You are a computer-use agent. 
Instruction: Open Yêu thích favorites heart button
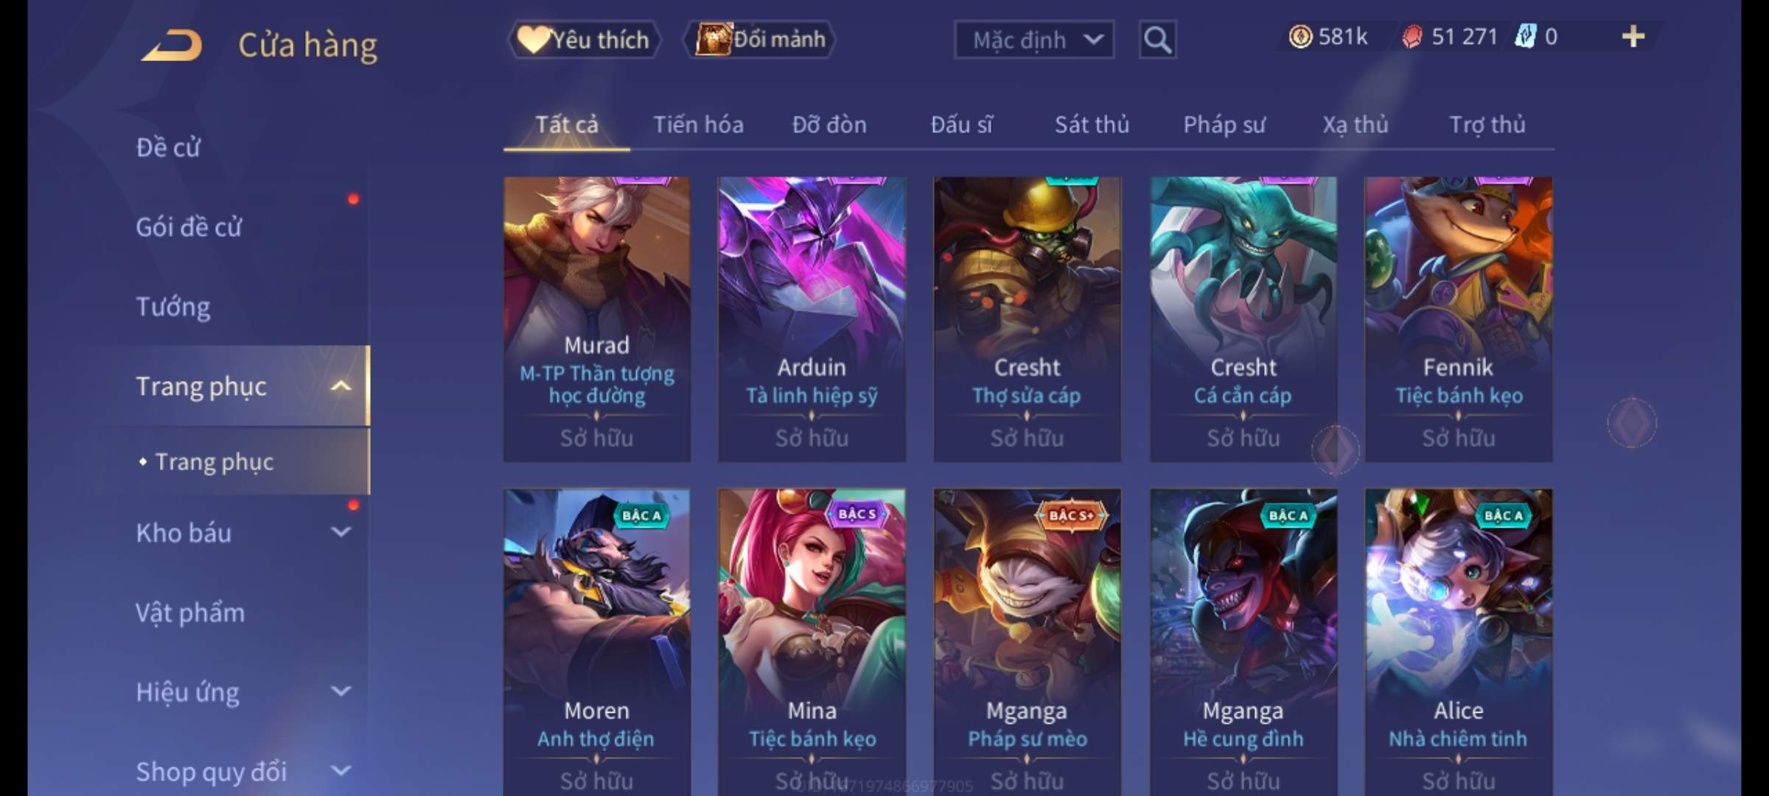pyautogui.click(x=584, y=40)
